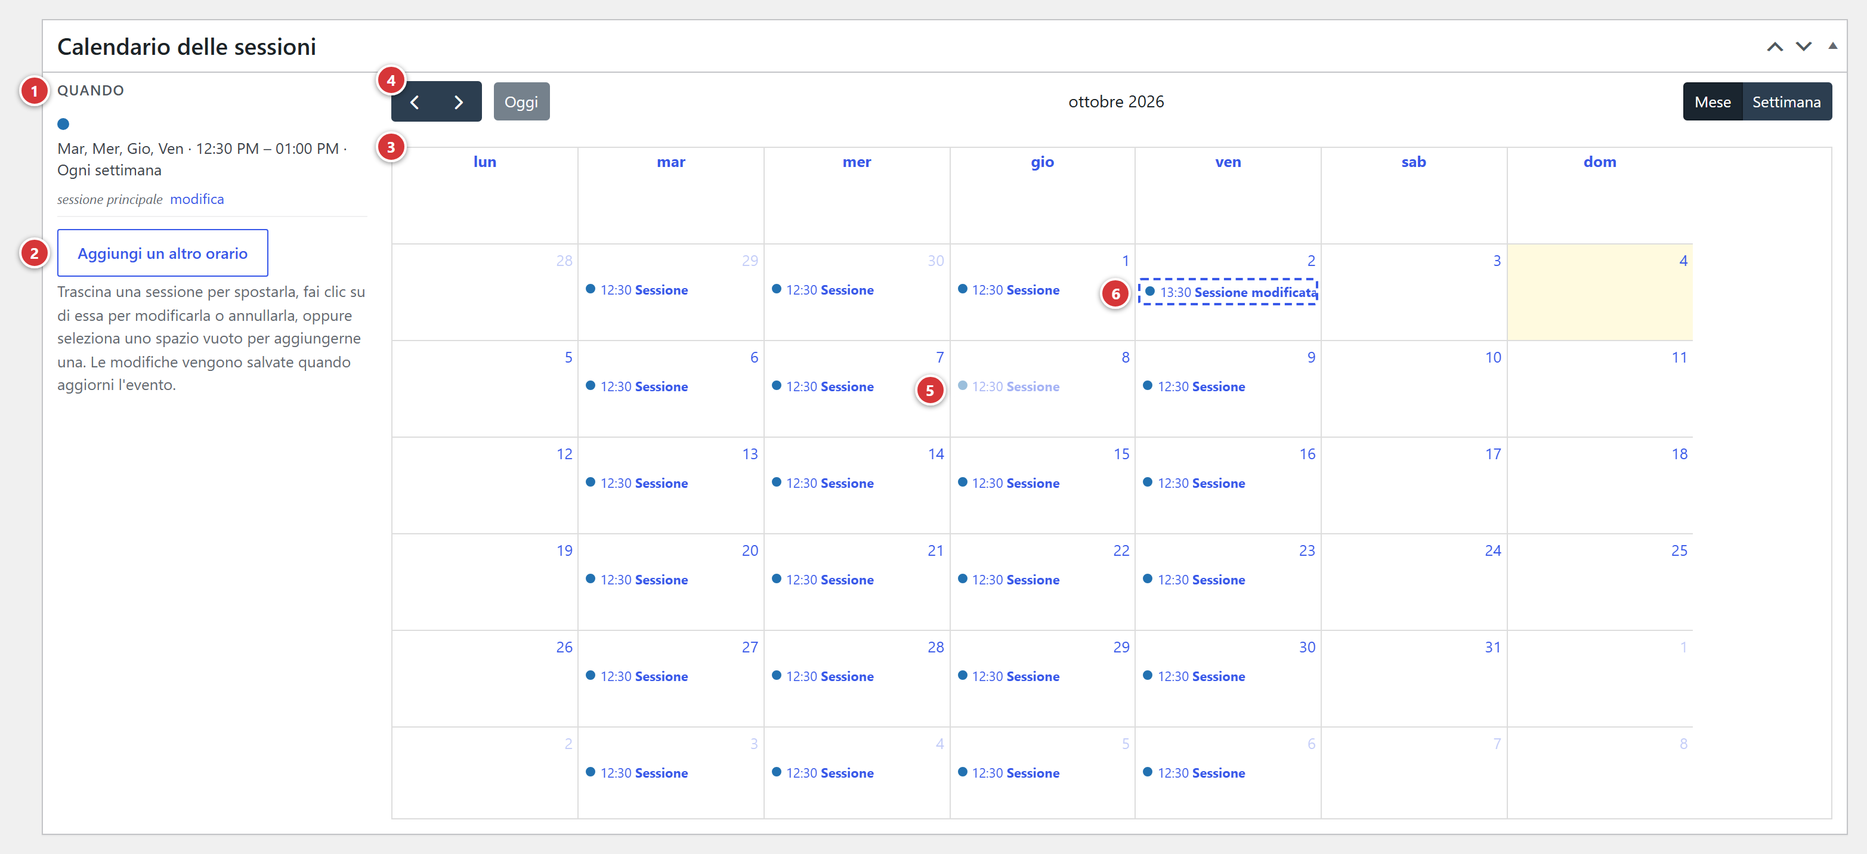Go to the next month
Image resolution: width=1867 pixels, height=854 pixels.
pos(459,102)
